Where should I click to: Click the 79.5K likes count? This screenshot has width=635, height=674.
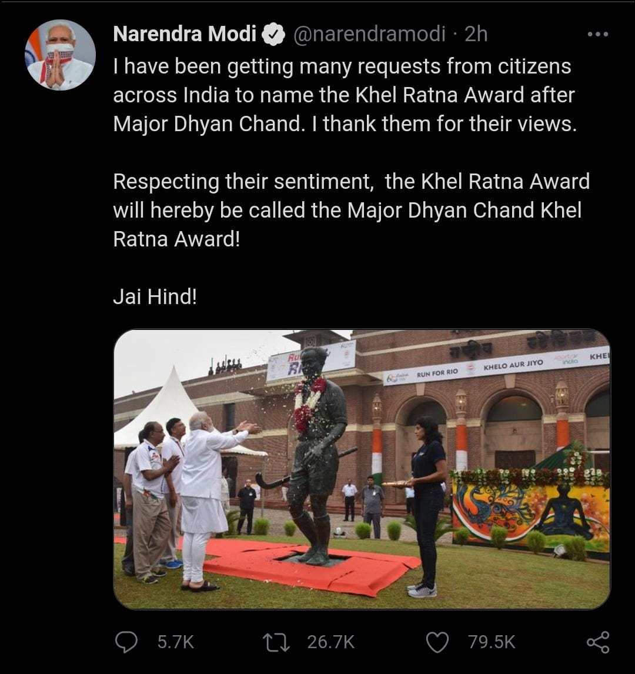[492, 642]
